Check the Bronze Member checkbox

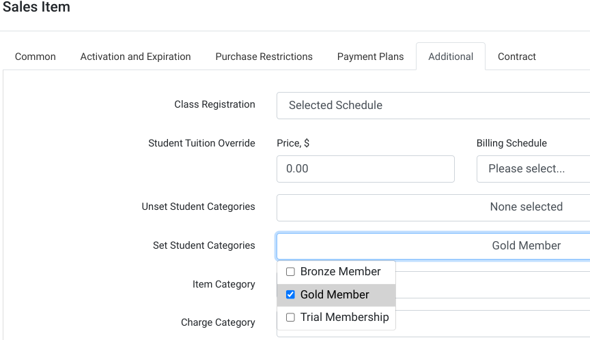tap(290, 272)
